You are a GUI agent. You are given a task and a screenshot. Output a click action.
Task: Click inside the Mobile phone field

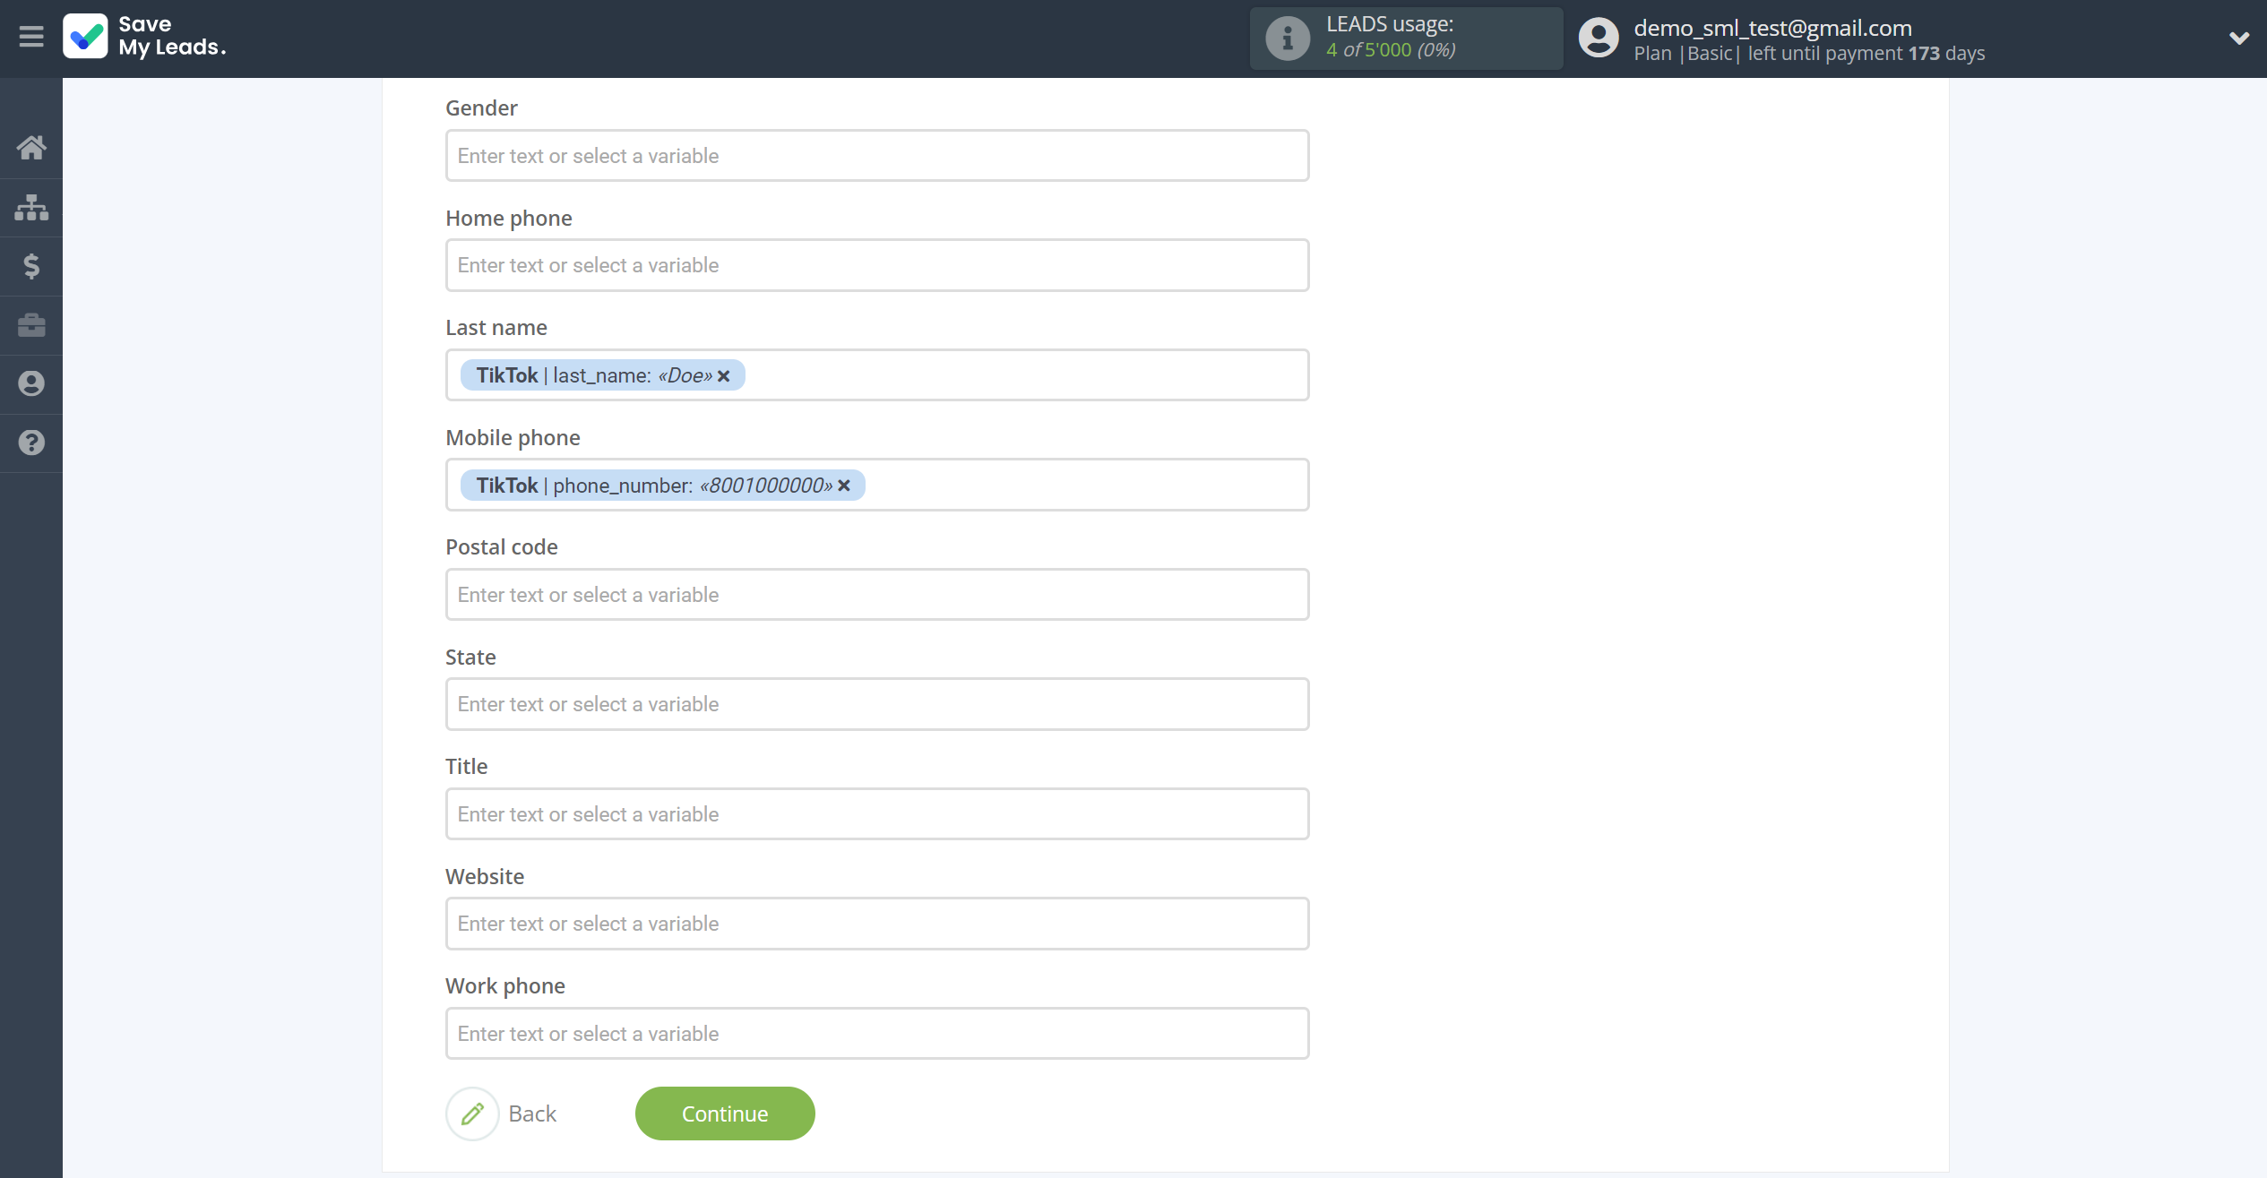pyautogui.click(x=877, y=485)
